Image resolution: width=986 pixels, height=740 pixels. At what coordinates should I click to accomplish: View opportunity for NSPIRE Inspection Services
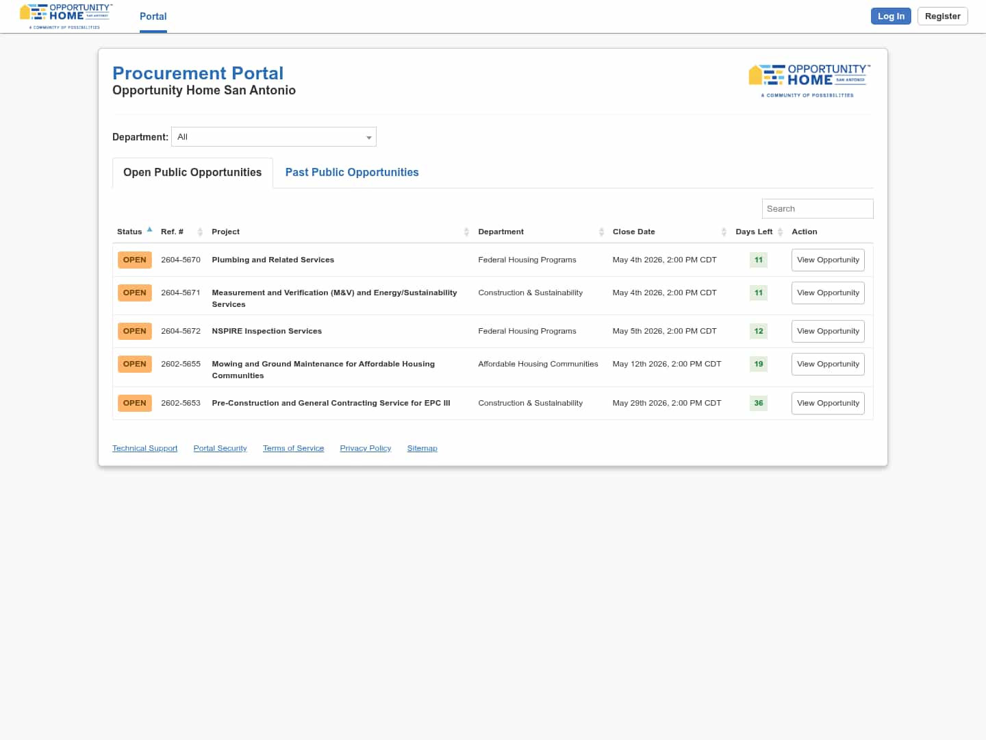pyautogui.click(x=827, y=332)
